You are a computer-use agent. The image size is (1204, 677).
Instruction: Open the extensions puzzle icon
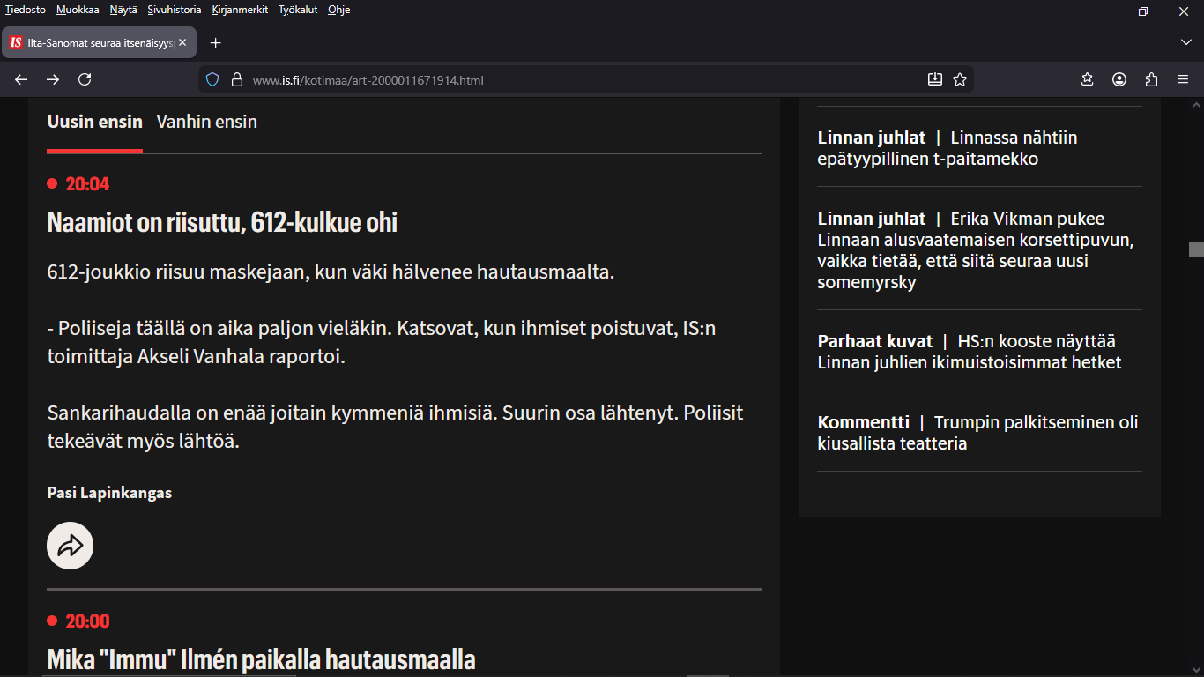tap(1151, 79)
